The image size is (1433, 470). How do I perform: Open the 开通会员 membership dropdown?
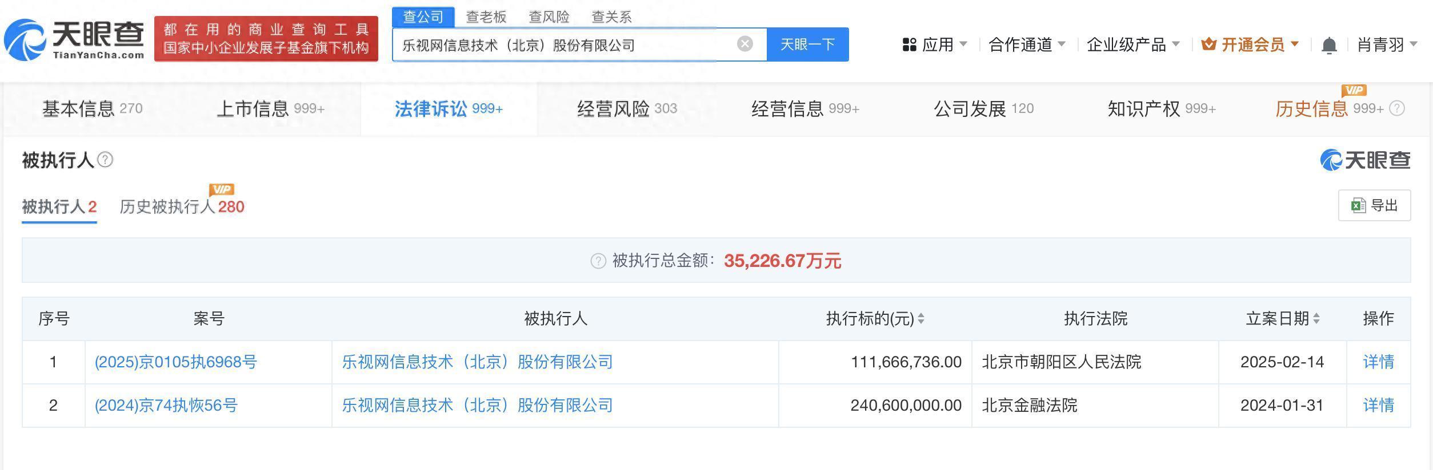(x=1250, y=44)
